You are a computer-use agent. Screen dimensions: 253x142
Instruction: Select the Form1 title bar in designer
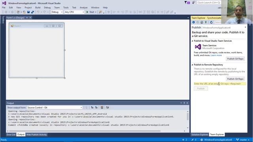click(36, 26)
